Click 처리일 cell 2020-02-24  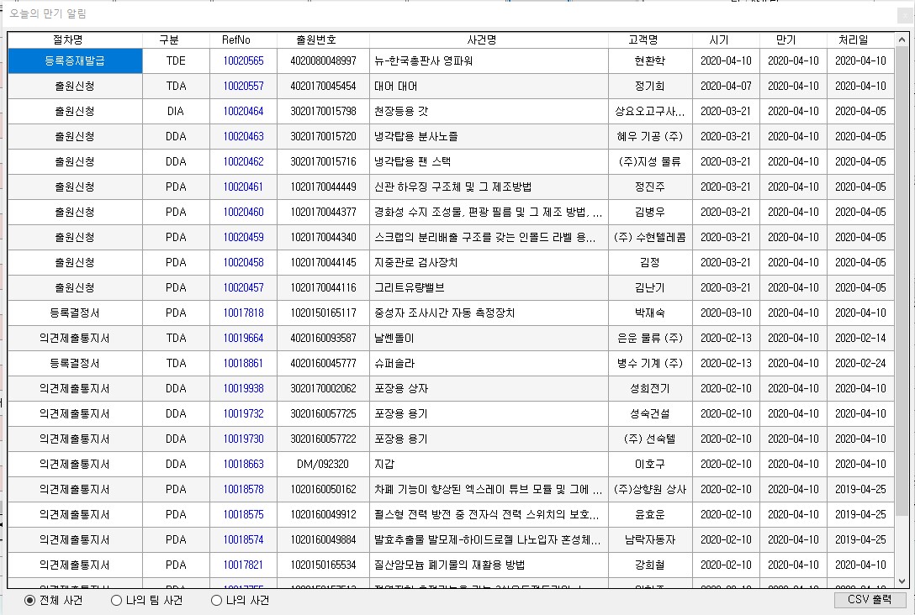[x=860, y=363]
